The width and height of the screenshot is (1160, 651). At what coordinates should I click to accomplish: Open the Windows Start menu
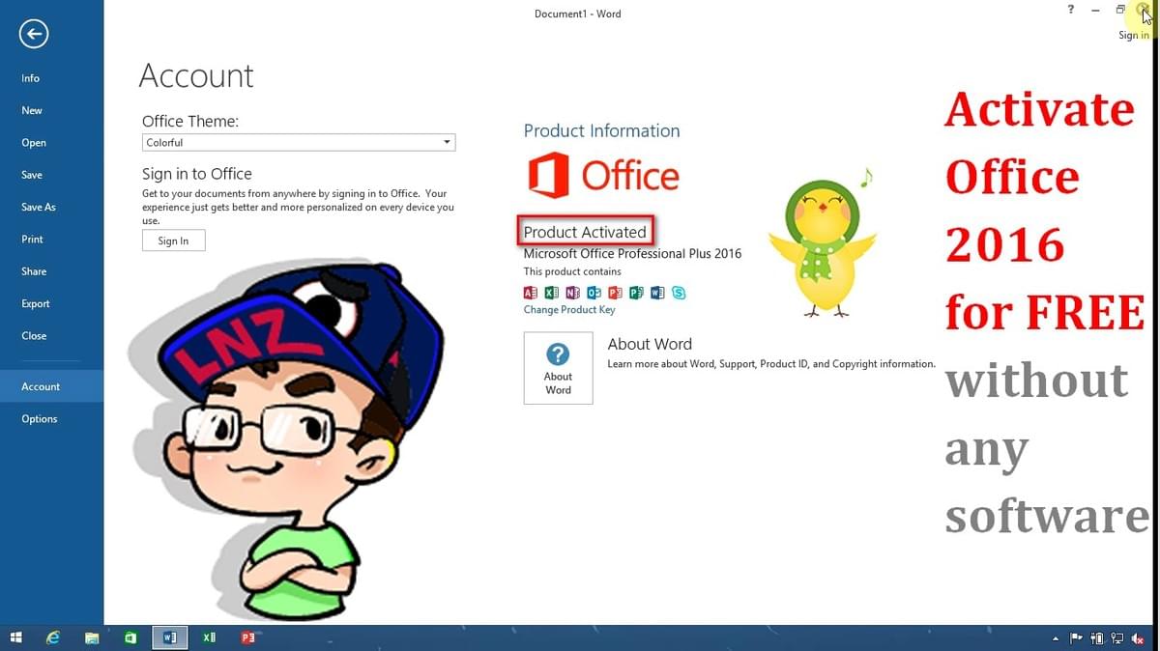click(16, 637)
